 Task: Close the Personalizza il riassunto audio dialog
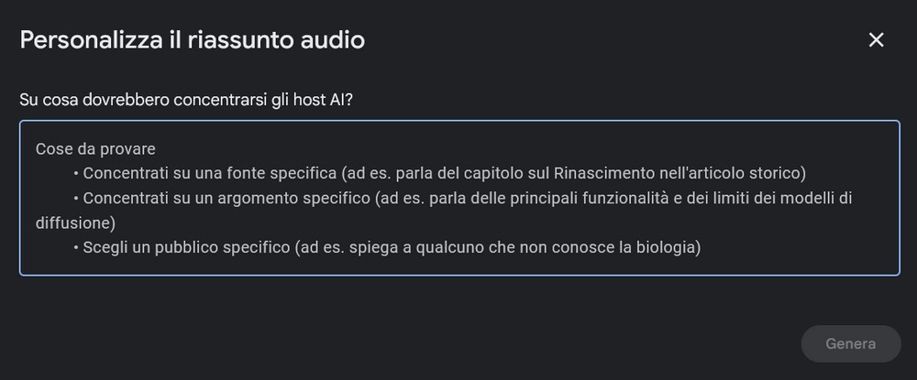[876, 39]
